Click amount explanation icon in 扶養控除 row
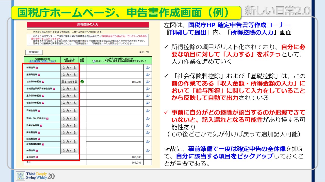Image resolution: width=325 pixels, height=182 pixels. [148, 151]
